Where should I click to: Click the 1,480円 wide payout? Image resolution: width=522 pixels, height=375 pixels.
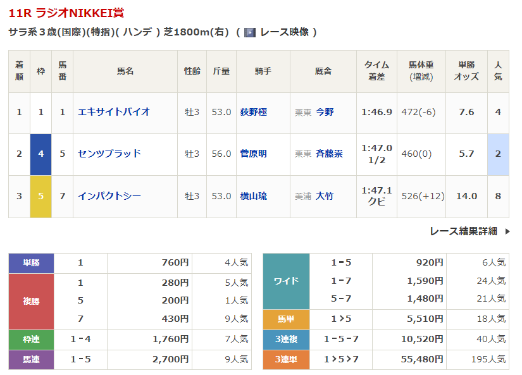425,299
